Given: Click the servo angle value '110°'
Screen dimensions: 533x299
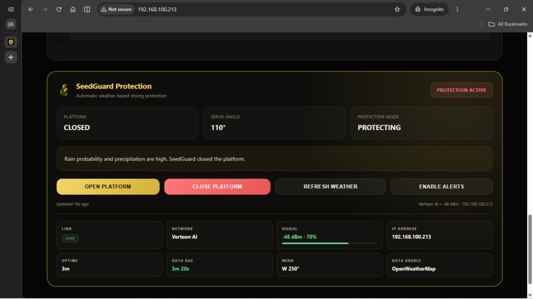Looking at the screenshot, I should click(218, 127).
